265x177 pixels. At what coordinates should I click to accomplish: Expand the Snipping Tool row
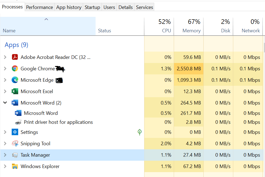click(5, 144)
